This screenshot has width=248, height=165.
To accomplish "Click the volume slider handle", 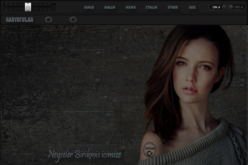I will pyautogui.click(x=28, y=7).
